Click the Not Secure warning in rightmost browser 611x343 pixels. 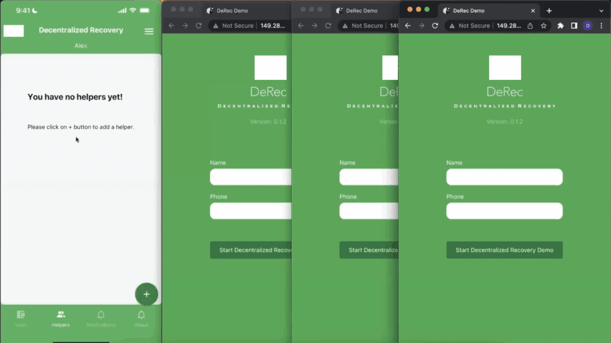coord(470,26)
